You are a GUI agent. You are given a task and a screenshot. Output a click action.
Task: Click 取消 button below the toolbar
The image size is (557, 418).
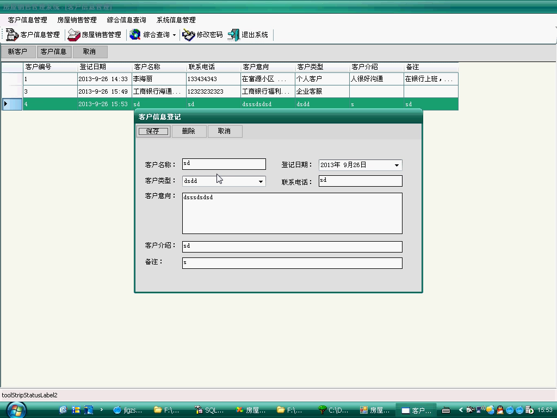[x=90, y=52]
